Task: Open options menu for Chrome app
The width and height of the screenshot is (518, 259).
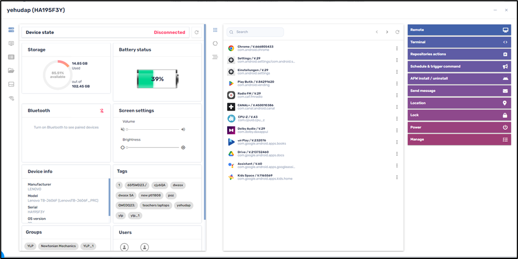Action: 397,48
